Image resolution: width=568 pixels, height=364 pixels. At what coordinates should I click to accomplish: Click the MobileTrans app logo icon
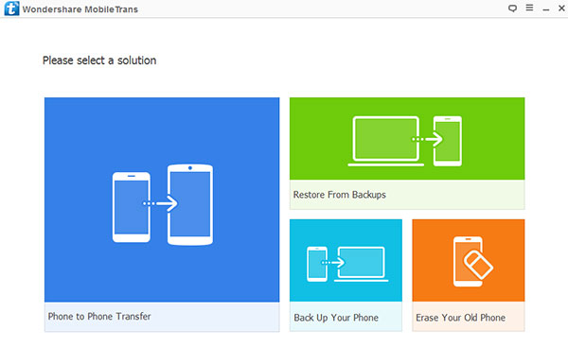tap(11, 9)
